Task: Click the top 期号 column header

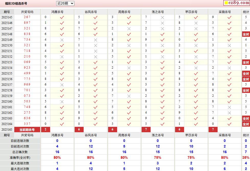Action: click(7, 12)
